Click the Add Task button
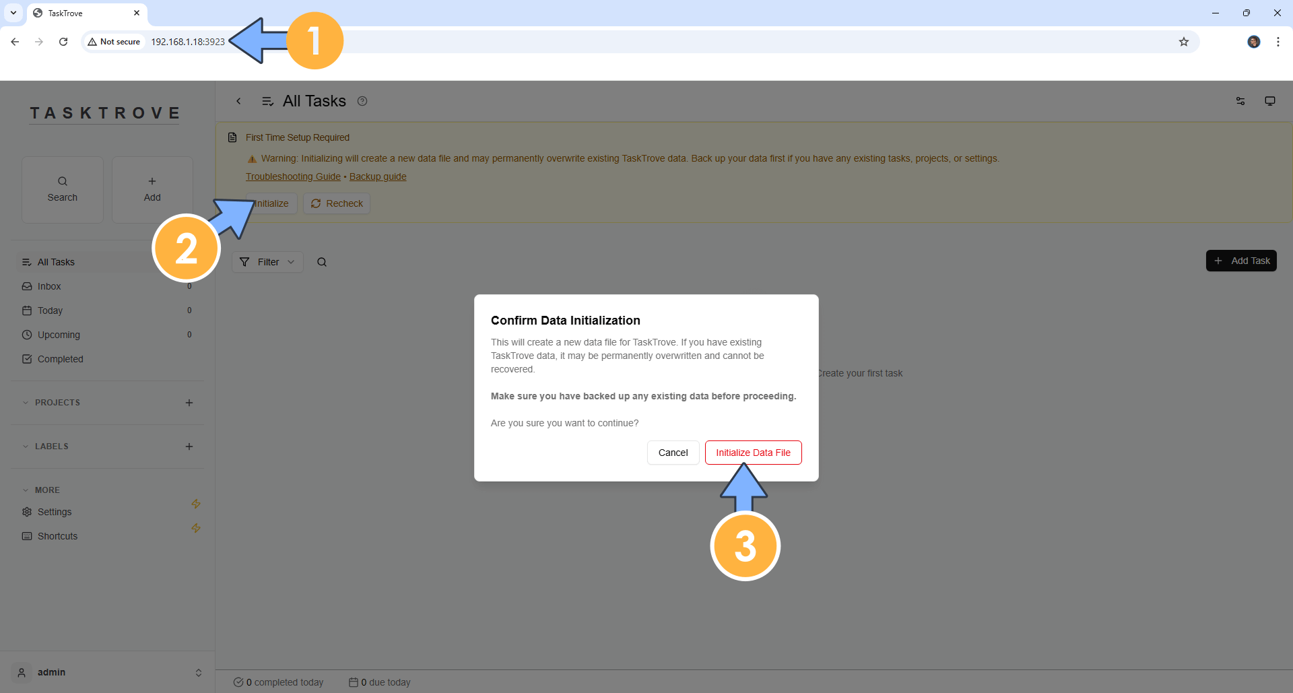 (1241, 261)
